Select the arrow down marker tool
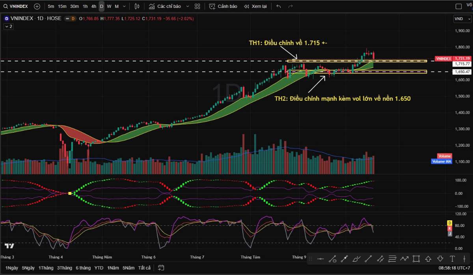This screenshot has height=275, width=473. [x=440, y=259]
